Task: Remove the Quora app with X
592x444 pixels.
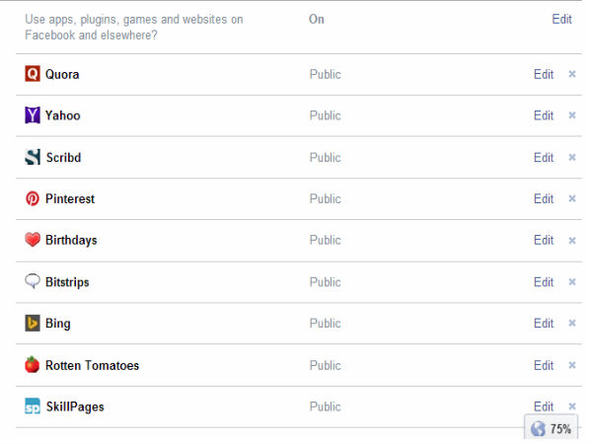Action: 572,74
